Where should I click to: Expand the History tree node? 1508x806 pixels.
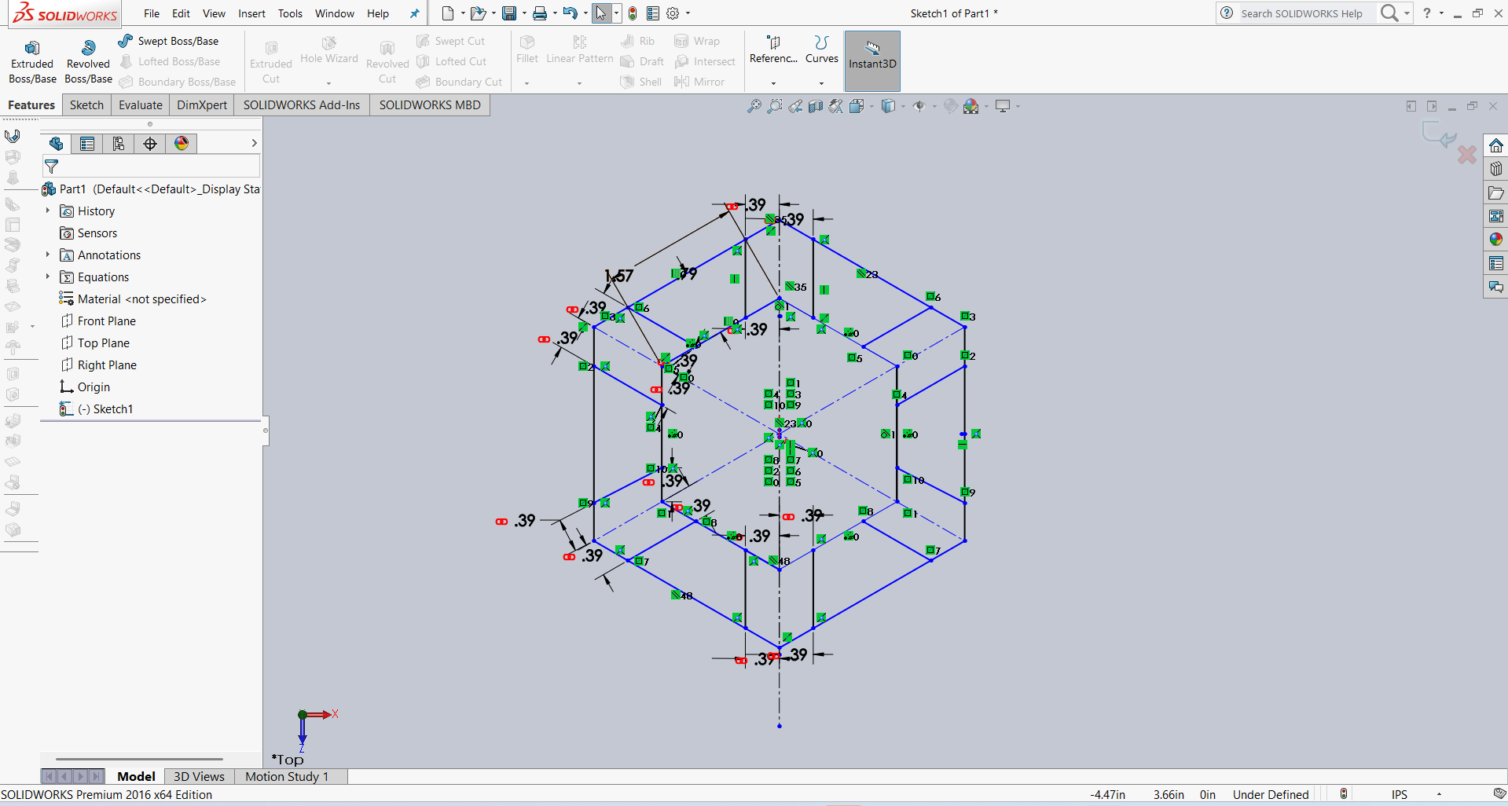pos(48,211)
